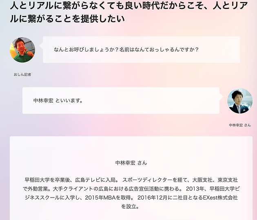Click the profile card title 中林幸宏 さん

click(x=131, y=163)
